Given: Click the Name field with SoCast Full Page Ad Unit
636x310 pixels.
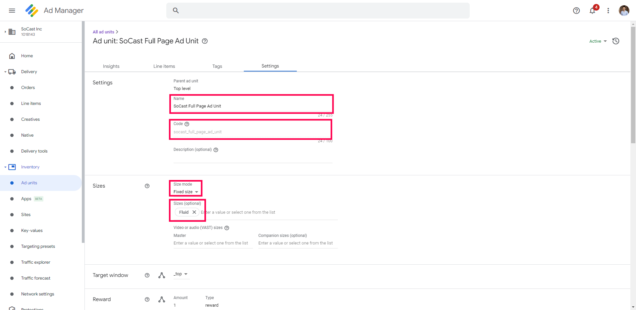Looking at the screenshot, I should pos(253,106).
